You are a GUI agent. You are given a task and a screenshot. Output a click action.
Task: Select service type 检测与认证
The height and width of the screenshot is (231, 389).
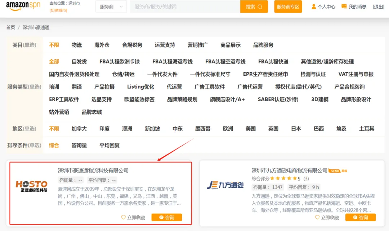pos(313,74)
